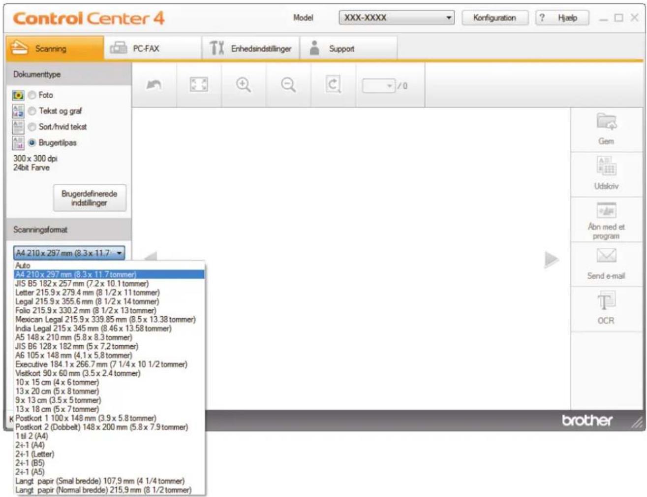This screenshot has height=497, width=647.
Task: Click the Konfiguration button
Action: coord(494,18)
